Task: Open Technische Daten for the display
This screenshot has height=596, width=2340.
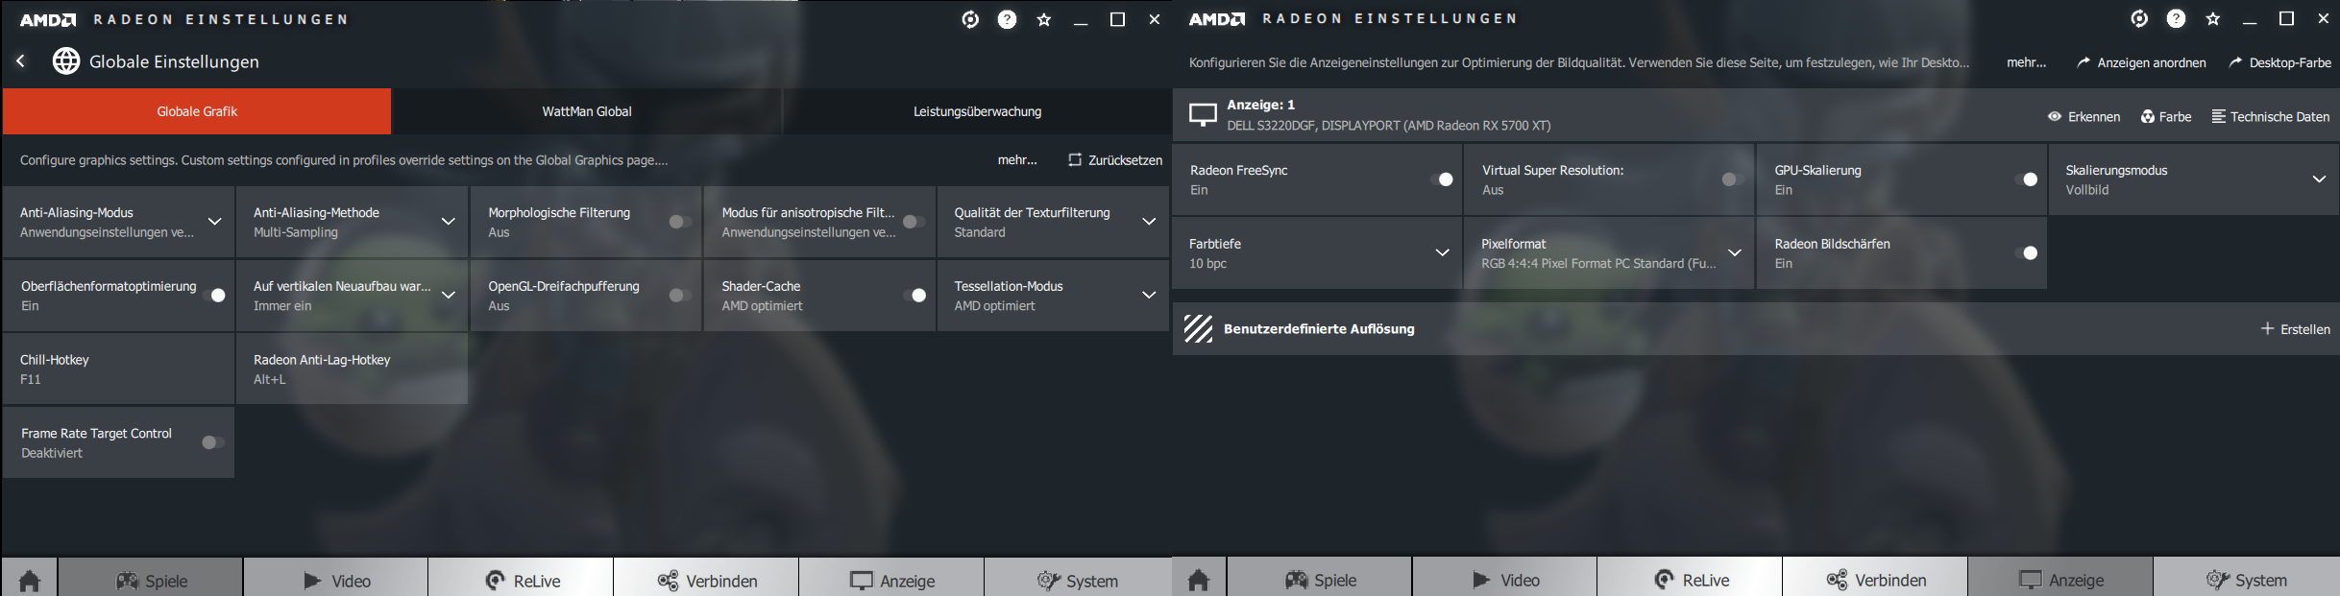Action: pyautogui.click(x=2271, y=117)
